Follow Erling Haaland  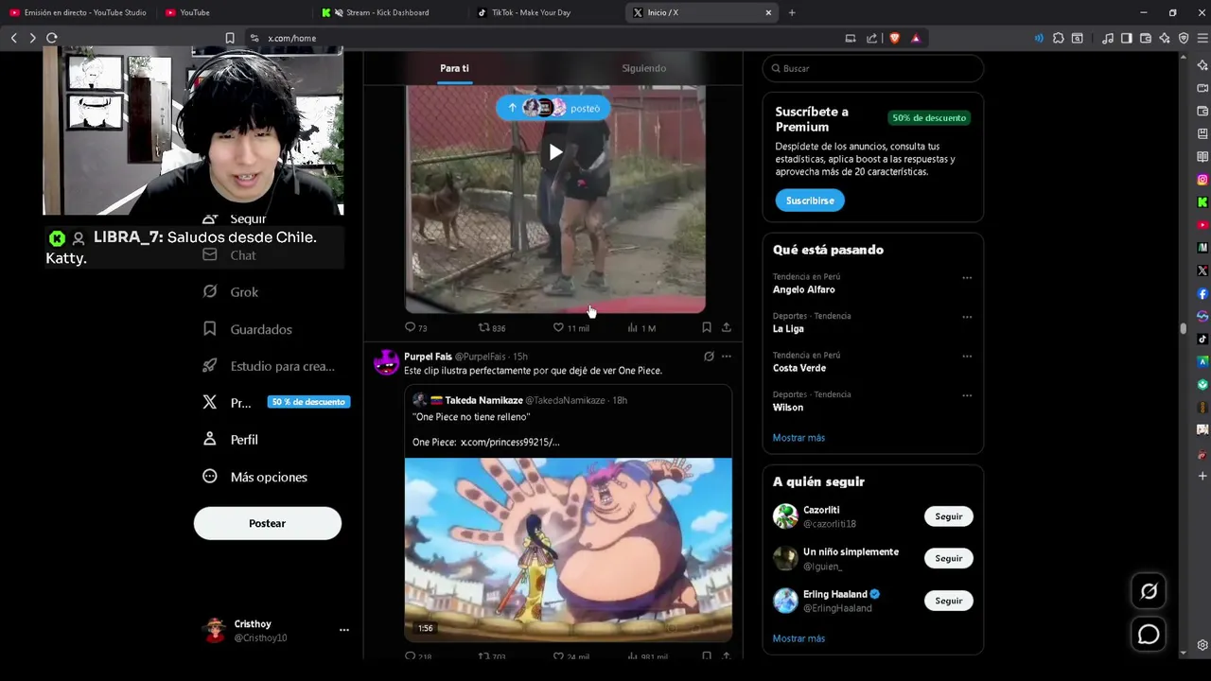tap(948, 601)
